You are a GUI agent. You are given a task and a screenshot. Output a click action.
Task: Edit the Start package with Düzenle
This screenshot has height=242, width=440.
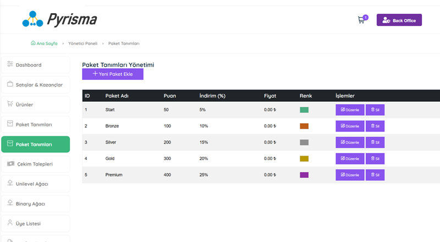pyautogui.click(x=350, y=110)
